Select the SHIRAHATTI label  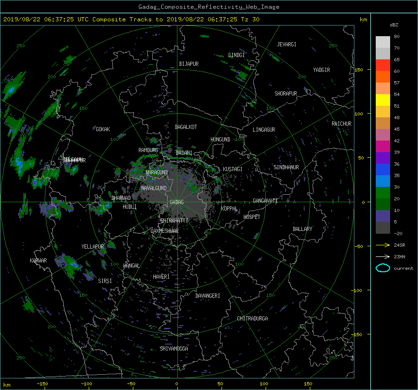pos(174,221)
